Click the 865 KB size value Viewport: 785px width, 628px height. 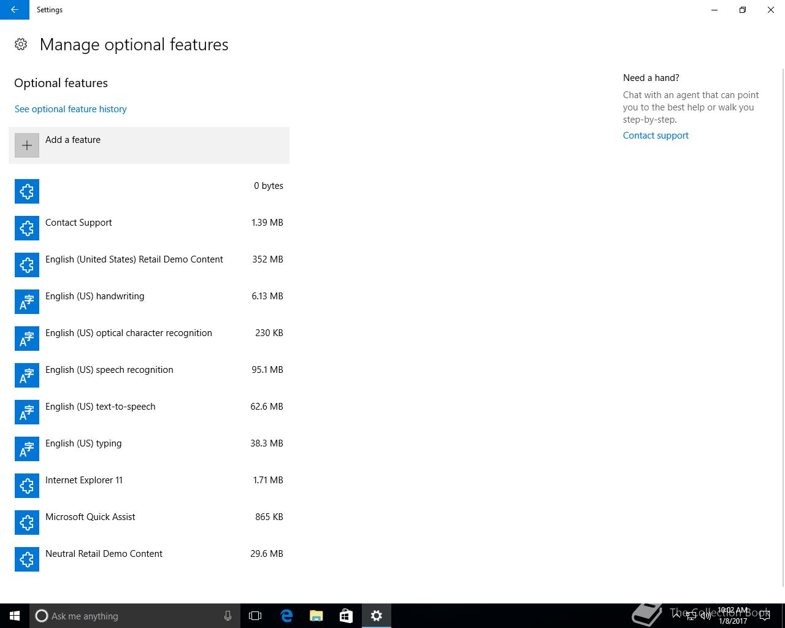(x=269, y=517)
